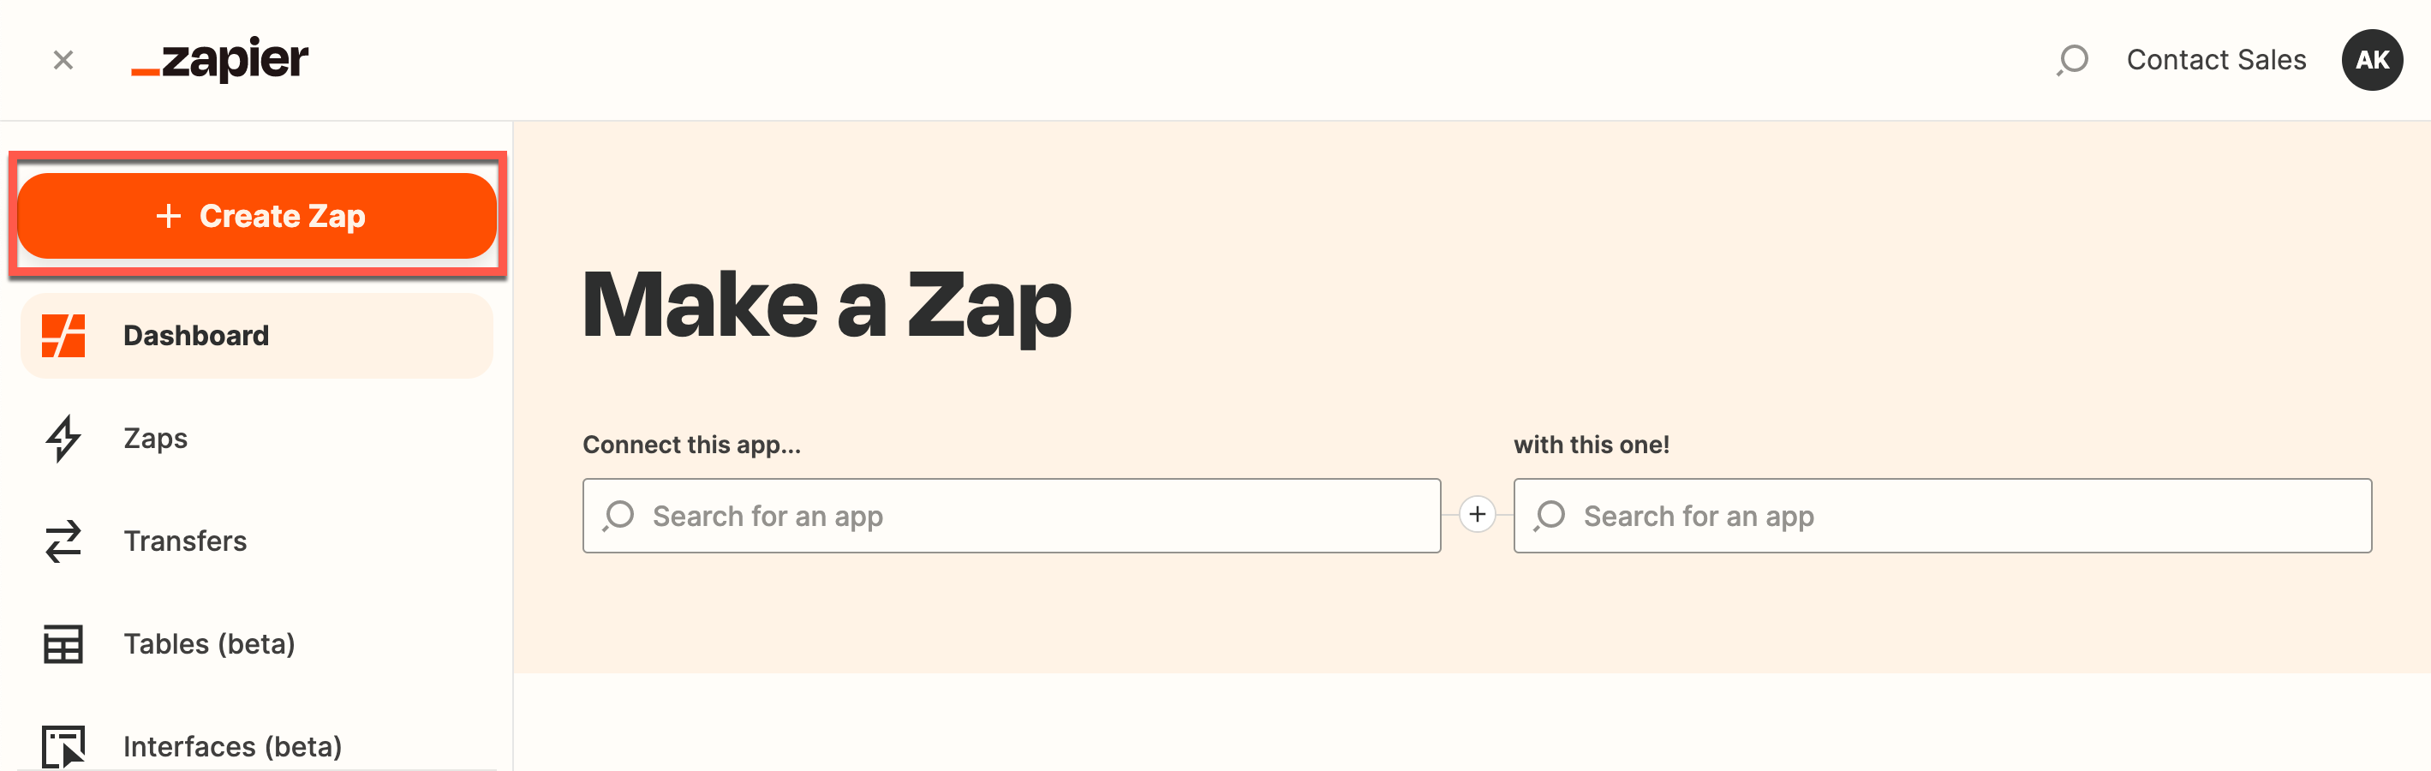Open the Transfers section
The width and height of the screenshot is (2431, 771).
(185, 541)
